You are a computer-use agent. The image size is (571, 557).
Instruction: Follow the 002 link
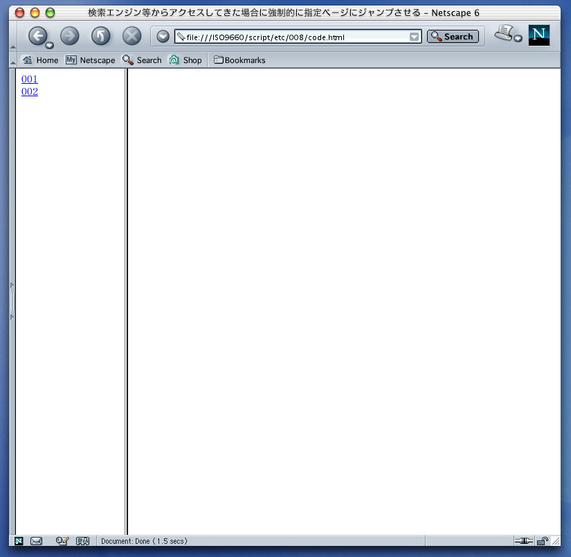[30, 91]
